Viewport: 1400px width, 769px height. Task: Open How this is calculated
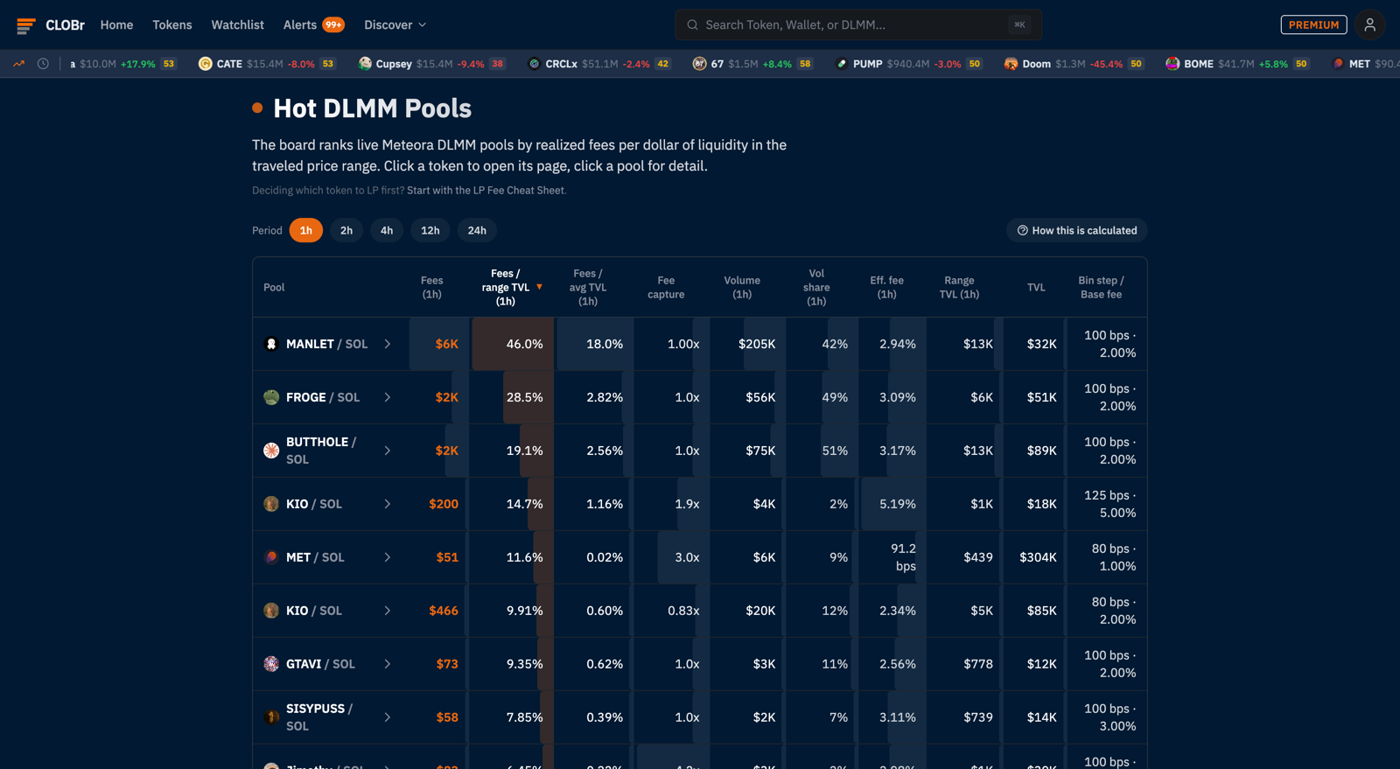coord(1076,230)
